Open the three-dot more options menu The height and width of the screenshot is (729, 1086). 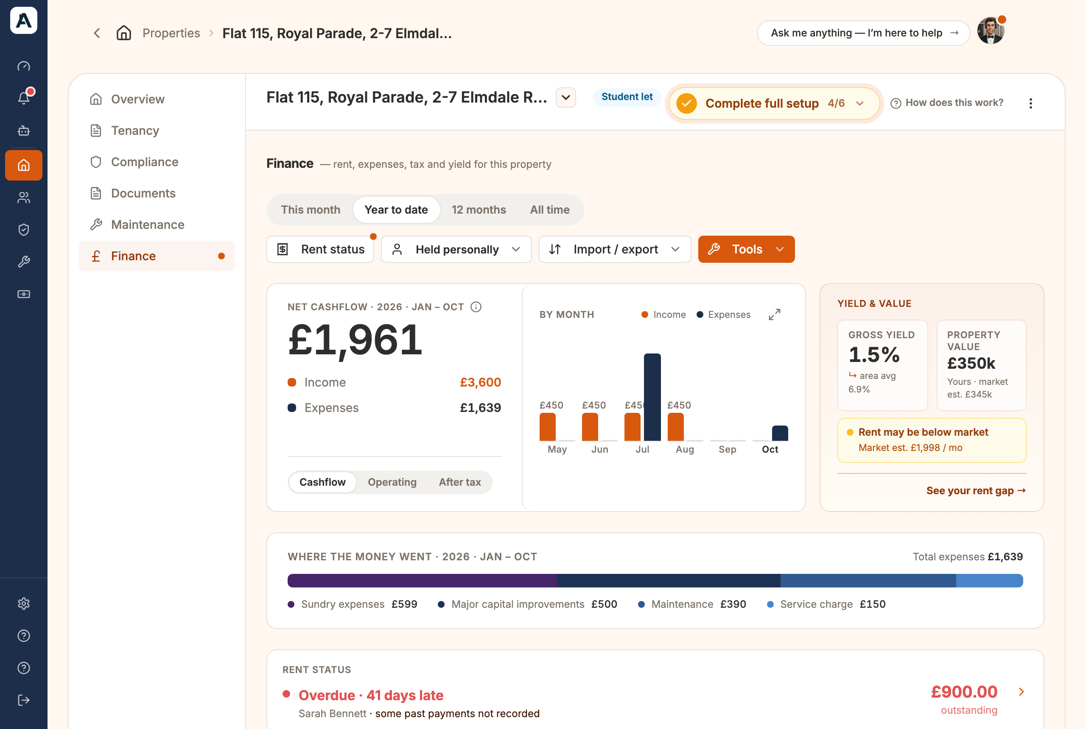[x=1030, y=103]
